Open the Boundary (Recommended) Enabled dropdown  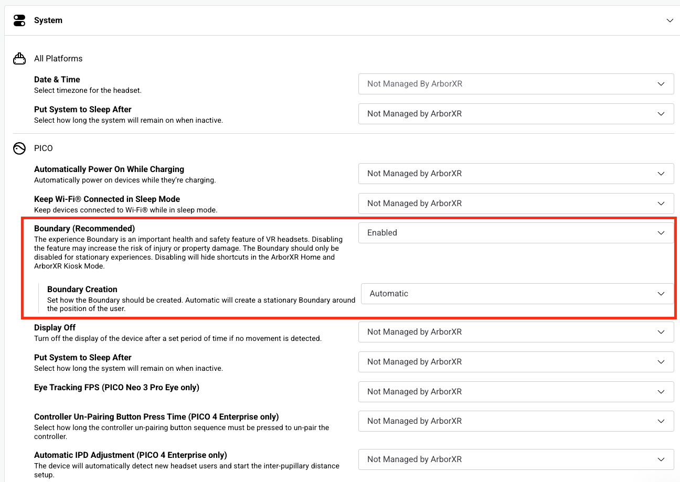point(516,233)
